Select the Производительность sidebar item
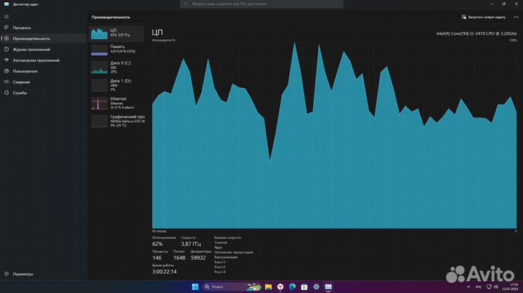This screenshot has width=523, height=293. [x=44, y=38]
